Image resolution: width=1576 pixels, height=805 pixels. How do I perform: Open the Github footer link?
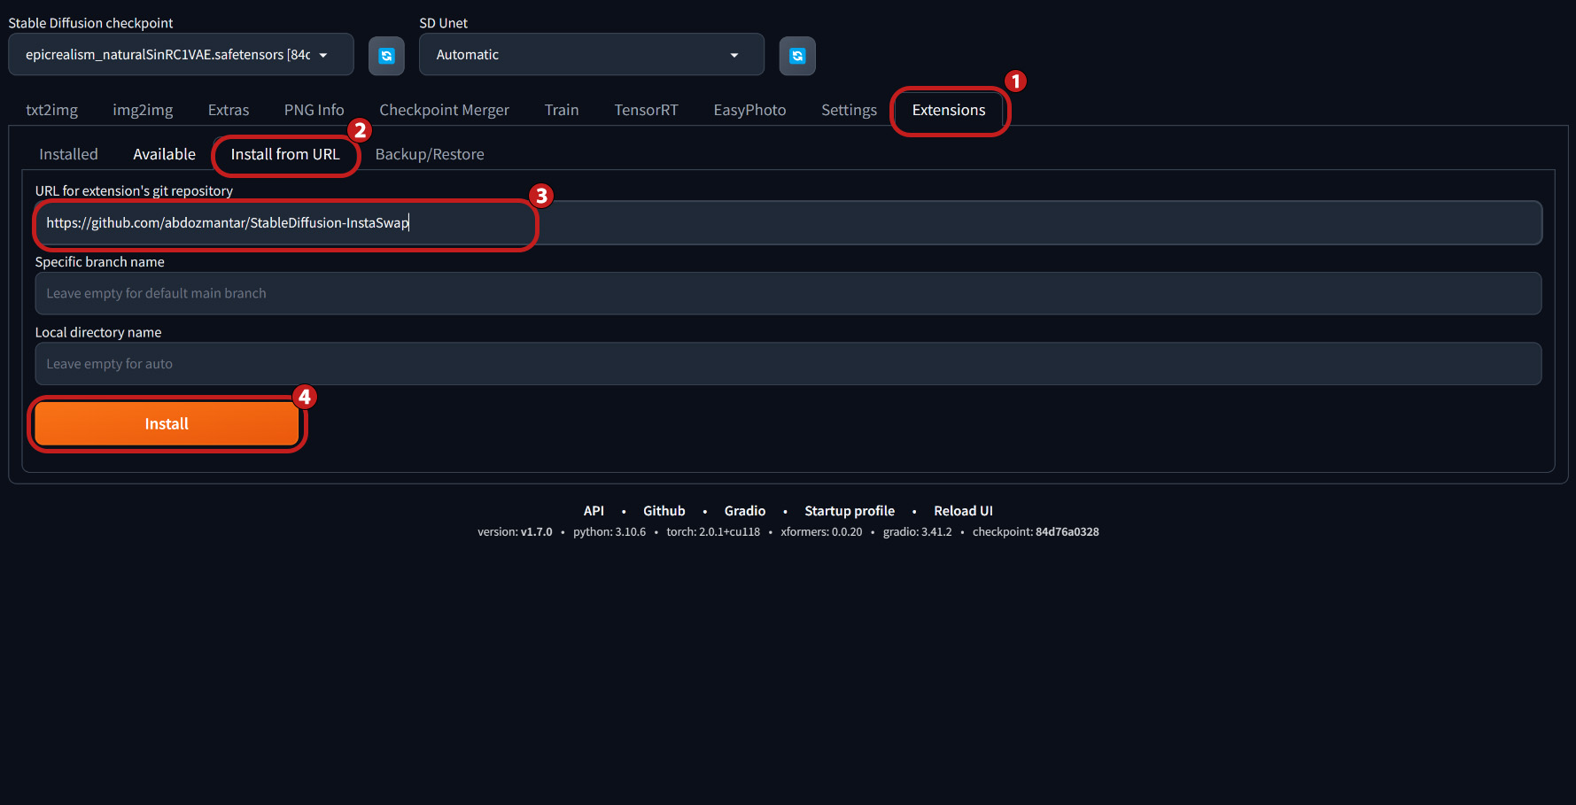(x=664, y=511)
